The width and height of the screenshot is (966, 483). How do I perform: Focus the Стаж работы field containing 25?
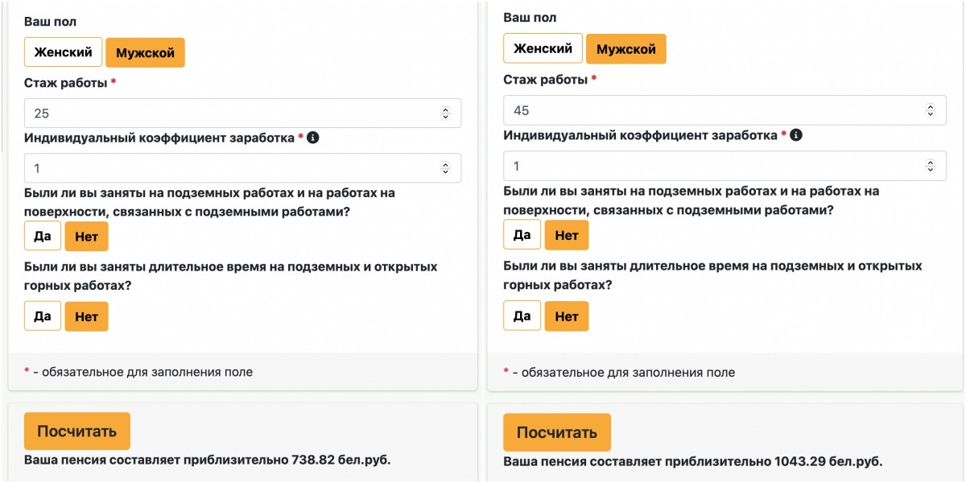click(x=242, y=114)
